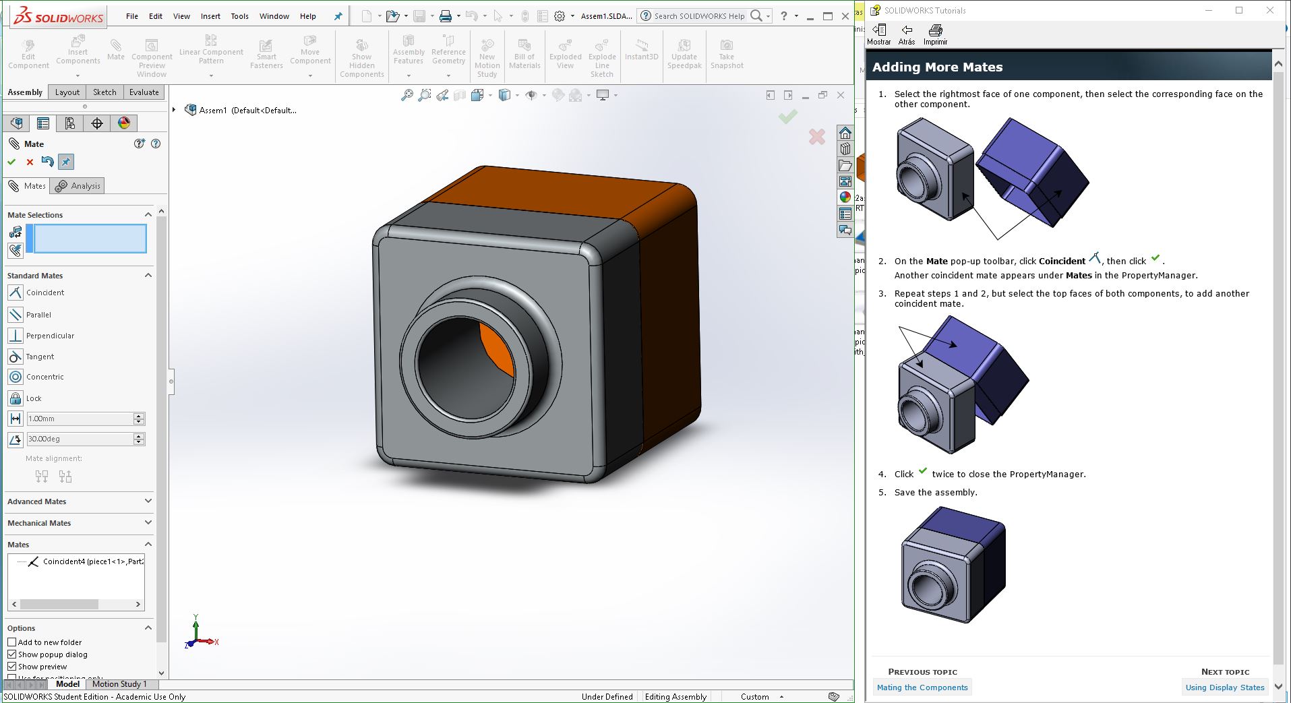Image resolution: width=1291 pixels, height=703 pixels.
Task: Open the DisplayManager tab
Action: pos(124,123)
